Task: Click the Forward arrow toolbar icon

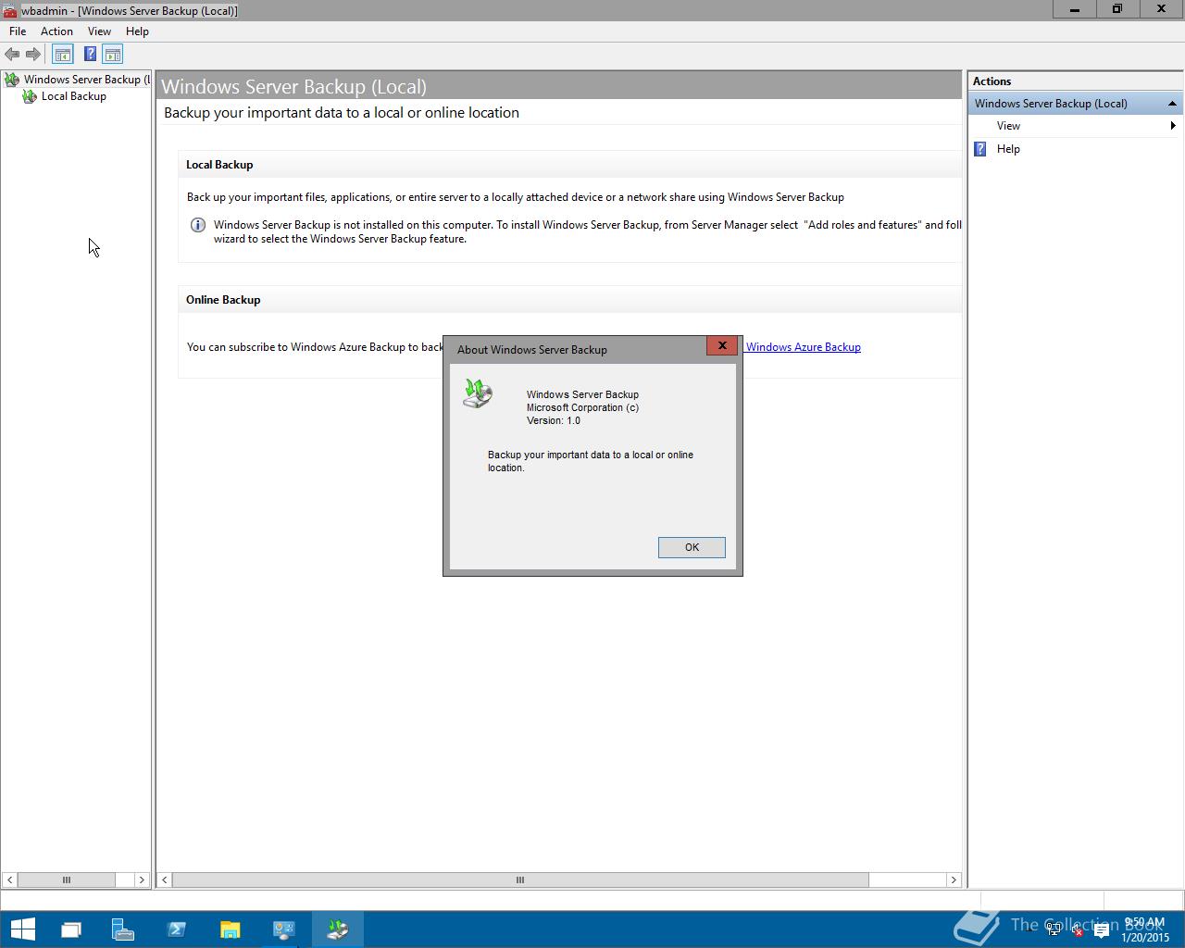Action: point(33,55)
